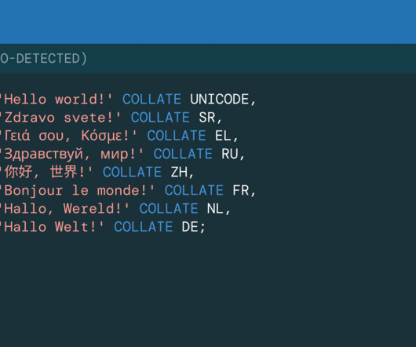Click the RU collation identifier
Screen dimensions: 416x347
pyautogui.click(x=230, y=154)
